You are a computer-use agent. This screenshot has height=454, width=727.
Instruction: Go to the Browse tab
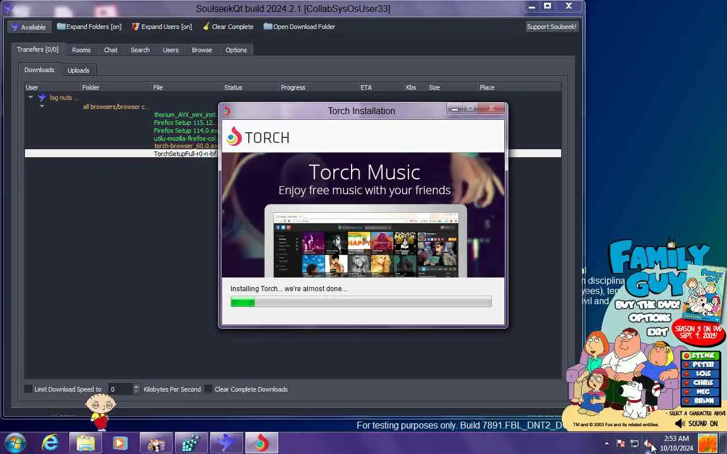pyautogui.click(x=202, y=50)
